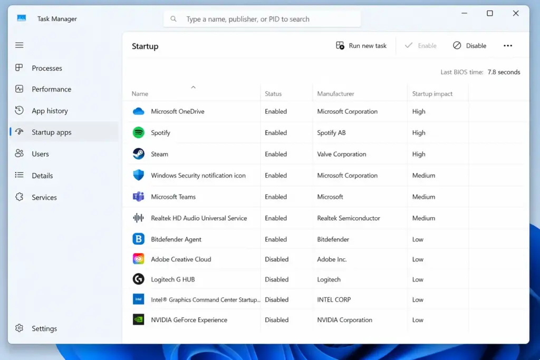Click the Windows Security shield icon
540x360 pixels.
click(139, 175)
